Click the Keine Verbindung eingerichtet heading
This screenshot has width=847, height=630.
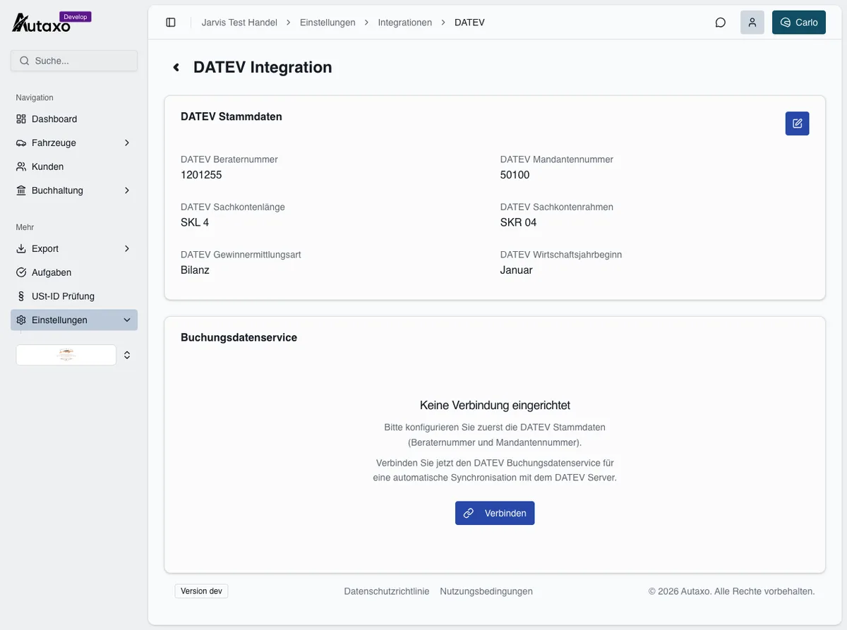pos(495,405)
